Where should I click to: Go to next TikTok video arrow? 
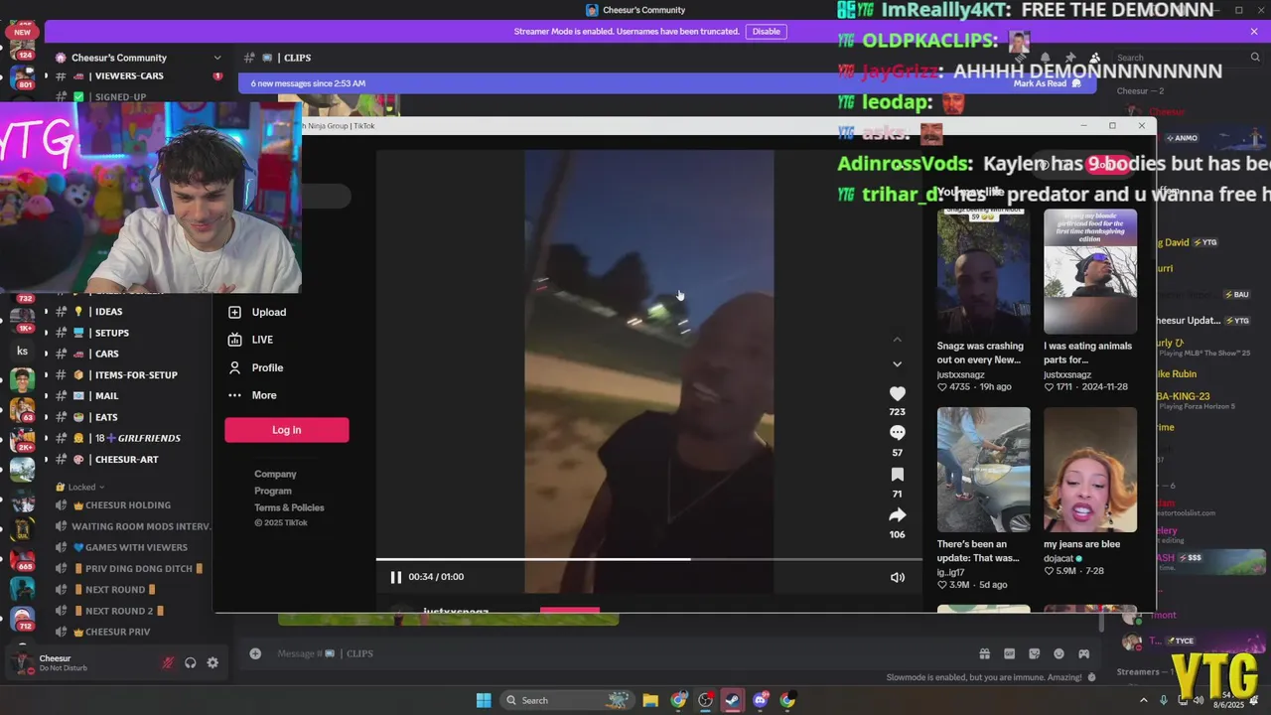coord(897,364)
